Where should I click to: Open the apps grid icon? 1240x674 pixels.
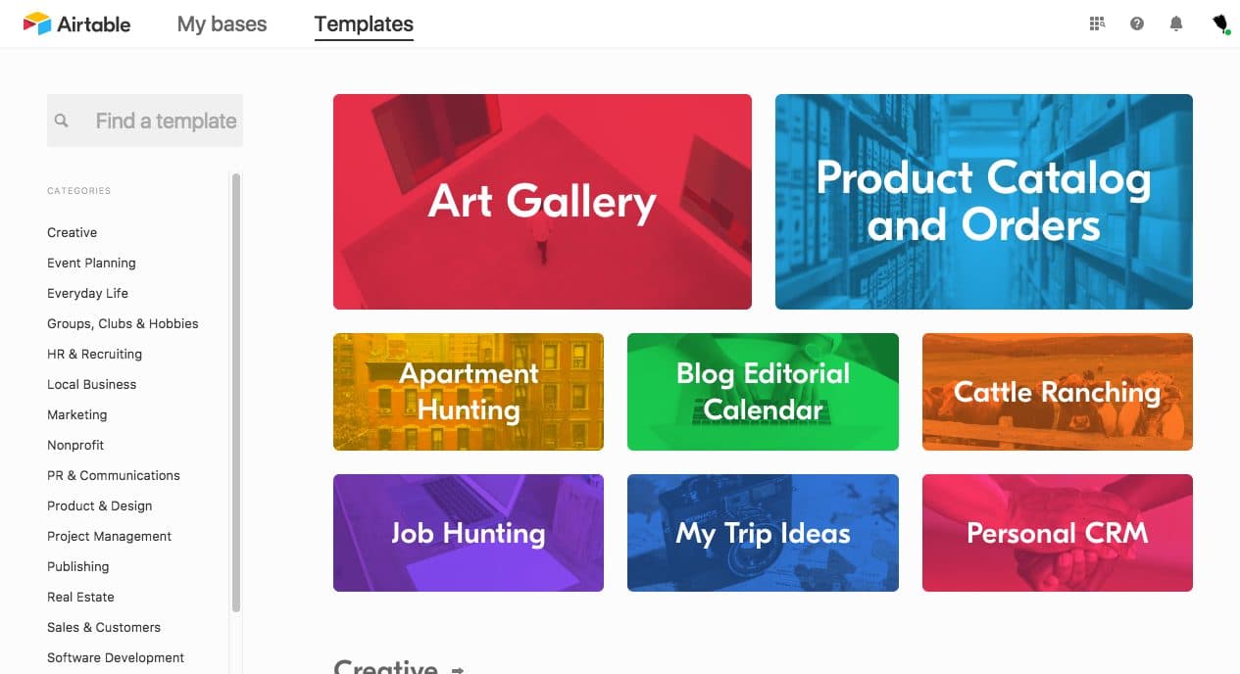[1097, 24]
